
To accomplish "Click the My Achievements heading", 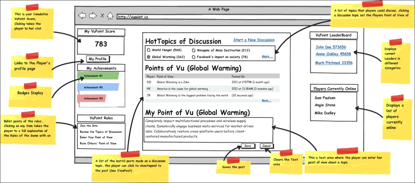I will (101, 68).
